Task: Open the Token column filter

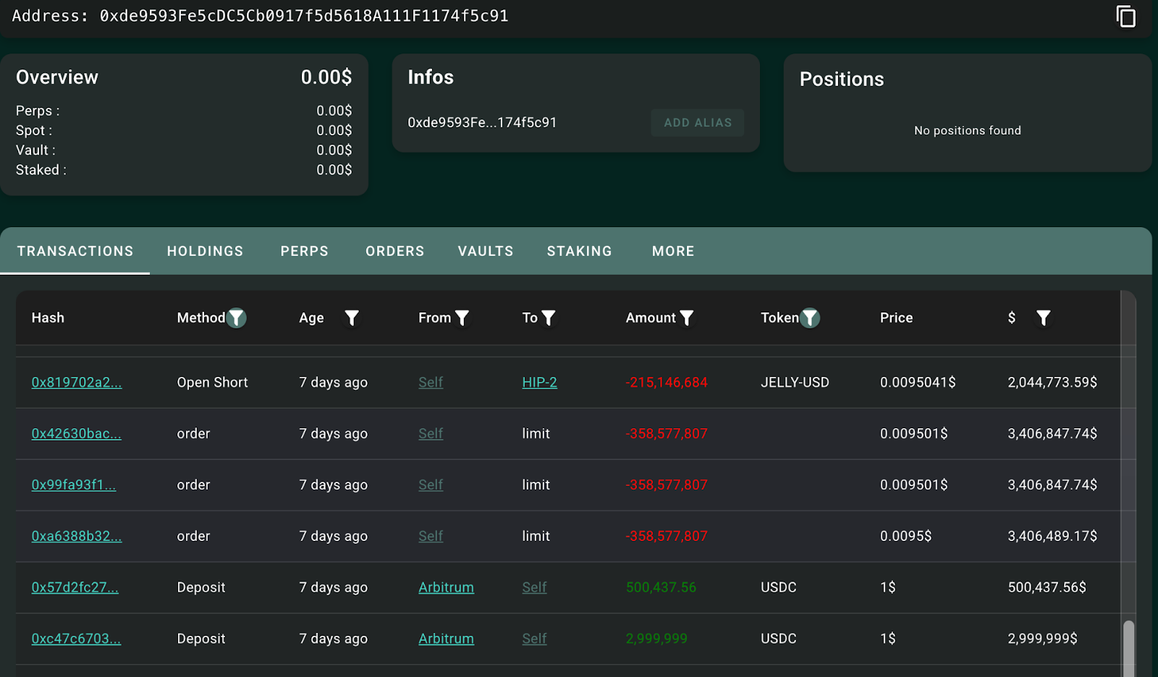Action: click(810, 318)
